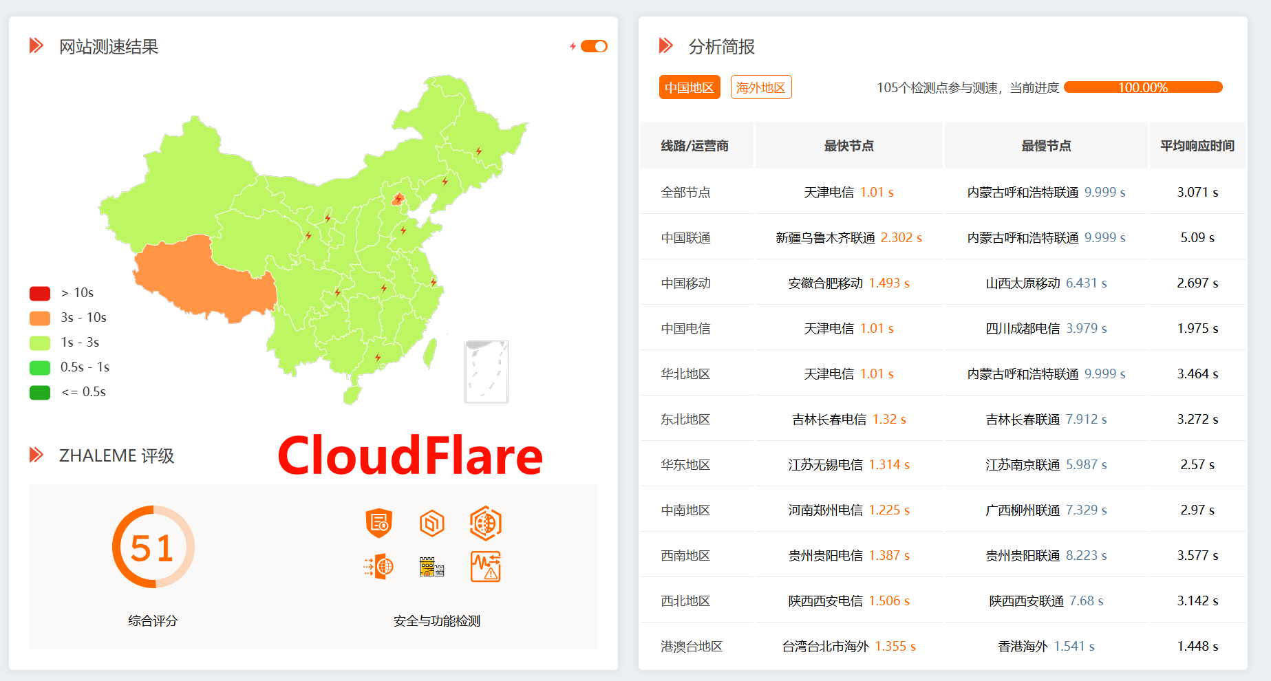Click the hexagon globe detection icon
The width and height of the screenshot is (1271, 681).
coord(486,523)
